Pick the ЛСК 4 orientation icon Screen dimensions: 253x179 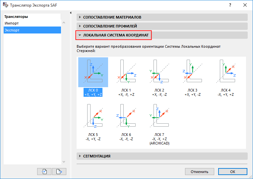(x=226, y=72)
